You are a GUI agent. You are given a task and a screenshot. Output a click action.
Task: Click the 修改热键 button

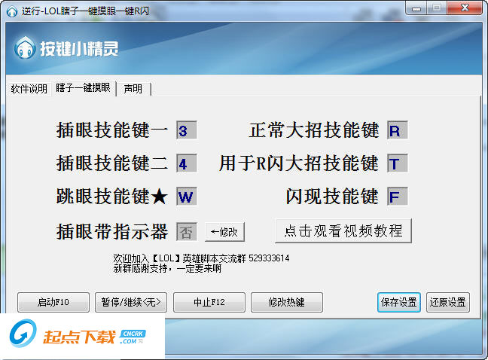287,302
